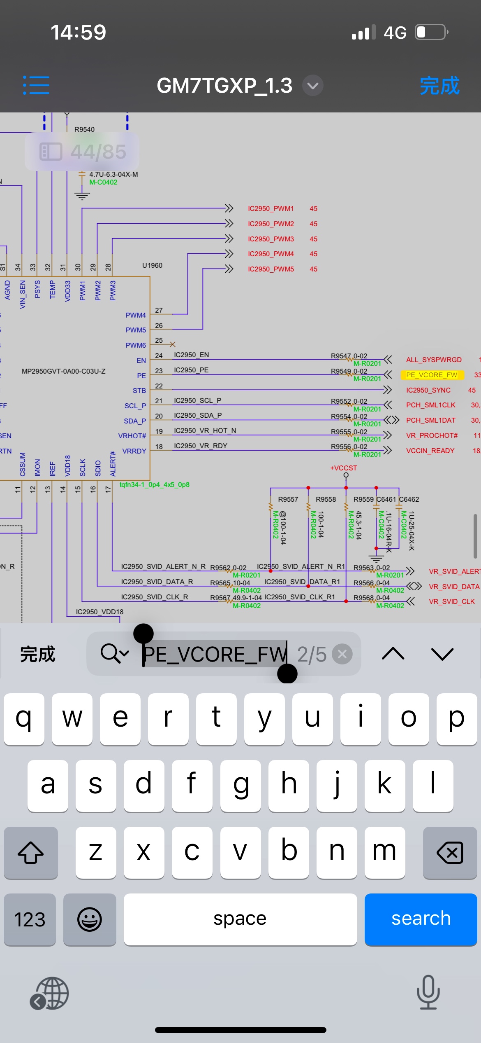Expand the GM7TGXP_1.3 document title dropdown
Screen dimensions: 481x1043
click(x=312, y=86)
